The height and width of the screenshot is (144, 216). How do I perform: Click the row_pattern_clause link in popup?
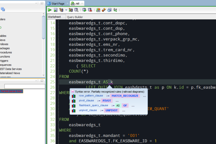coord(91,96)
